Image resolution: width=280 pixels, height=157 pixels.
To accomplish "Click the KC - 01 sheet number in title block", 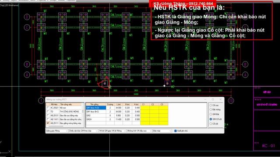I will pos(268,146).
